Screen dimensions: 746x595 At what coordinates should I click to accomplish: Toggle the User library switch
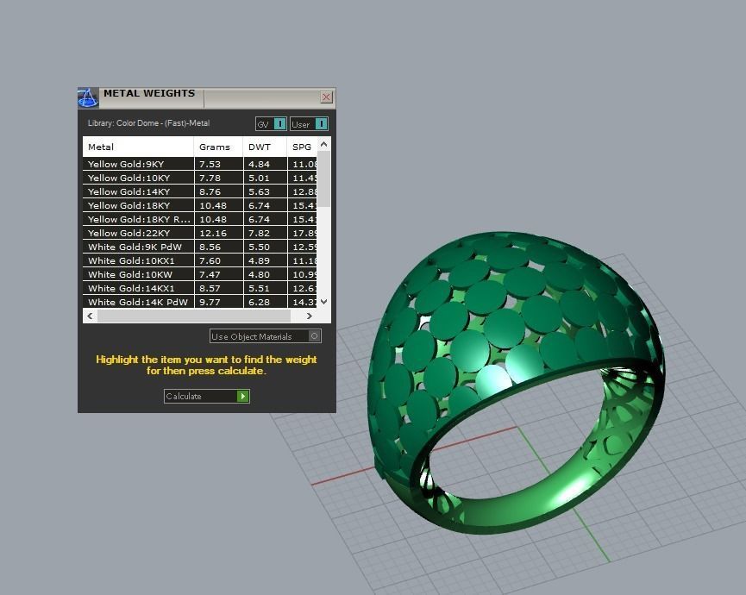coord(309,124)
